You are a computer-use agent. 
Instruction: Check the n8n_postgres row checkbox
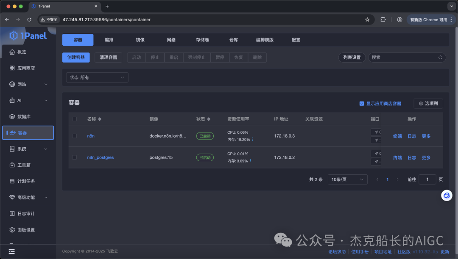point(75,157)
